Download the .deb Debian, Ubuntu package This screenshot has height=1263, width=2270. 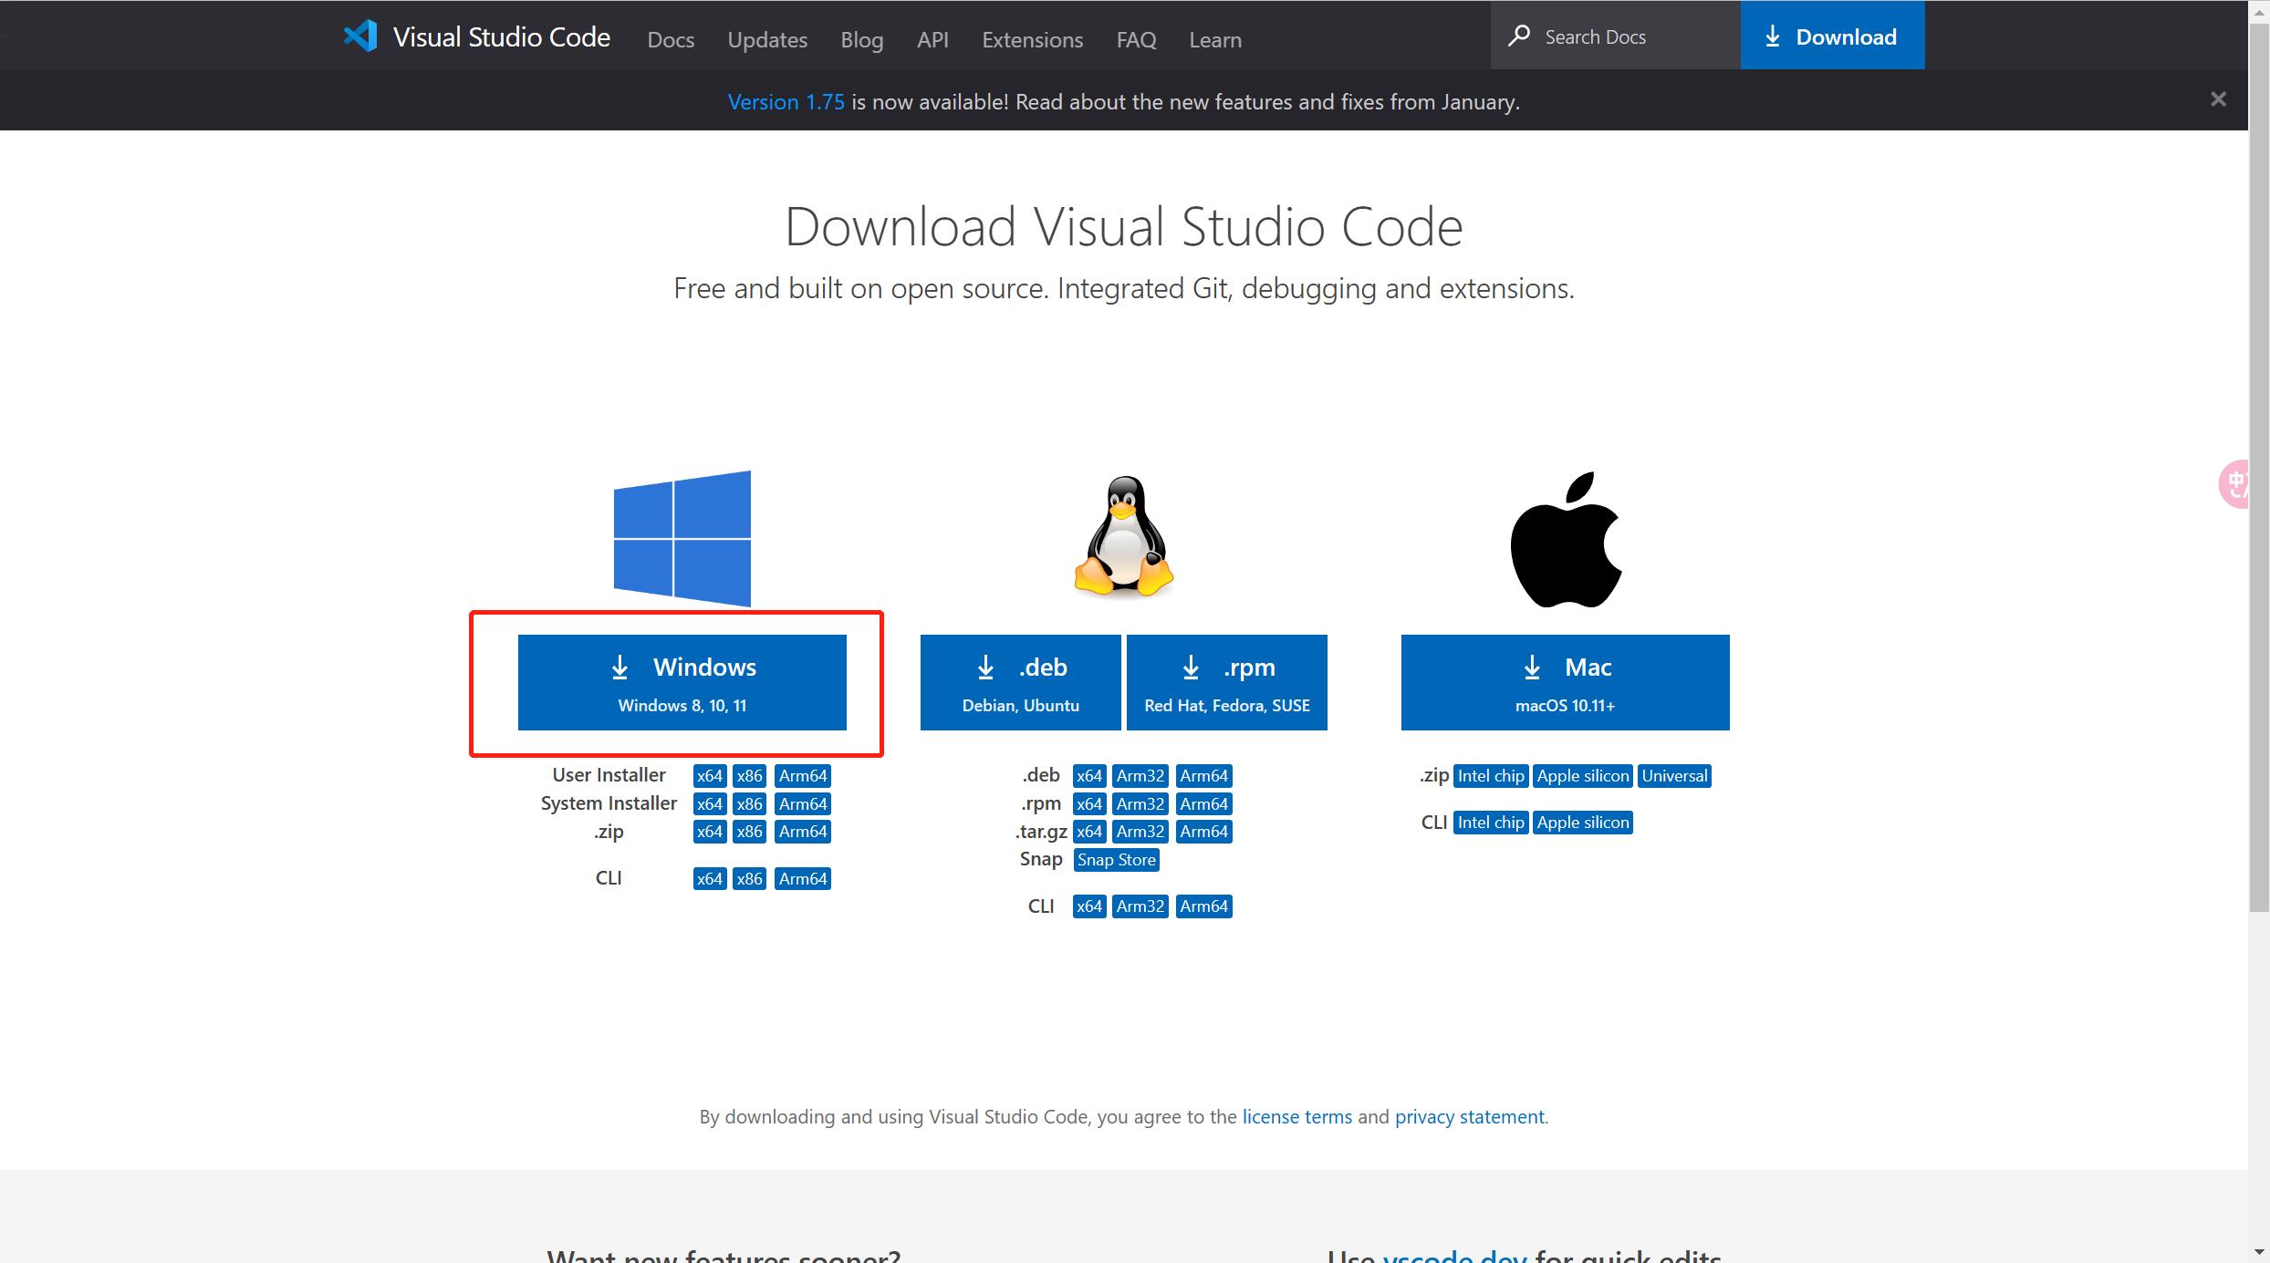[x=1020, y=682]
